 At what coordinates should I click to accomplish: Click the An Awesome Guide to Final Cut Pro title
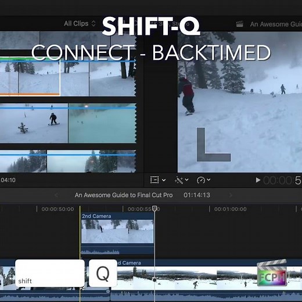point(124,195)
